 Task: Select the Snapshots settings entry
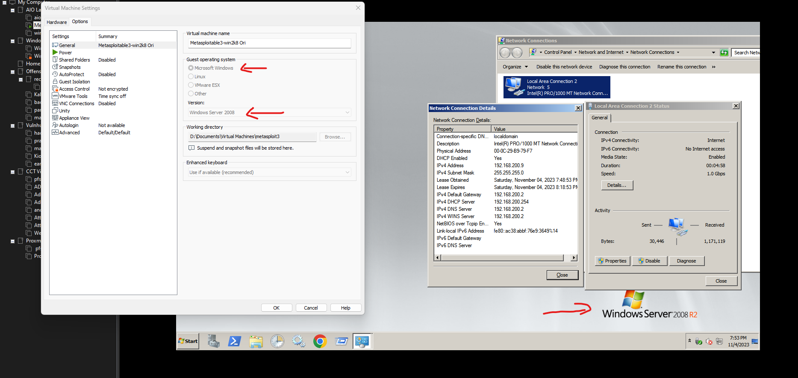(70, 67)
